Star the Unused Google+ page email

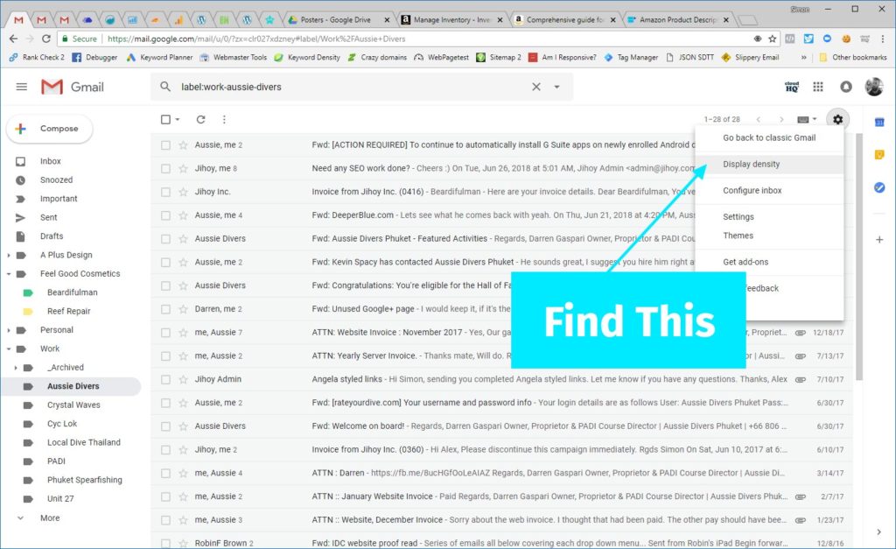[183, 309]
